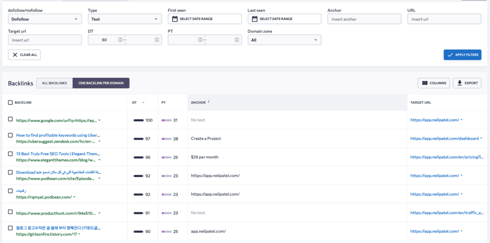490x243 pixels.
Task: Click the Last seen calendar icon
Action: pyautogui.click(x=255, y=19)
